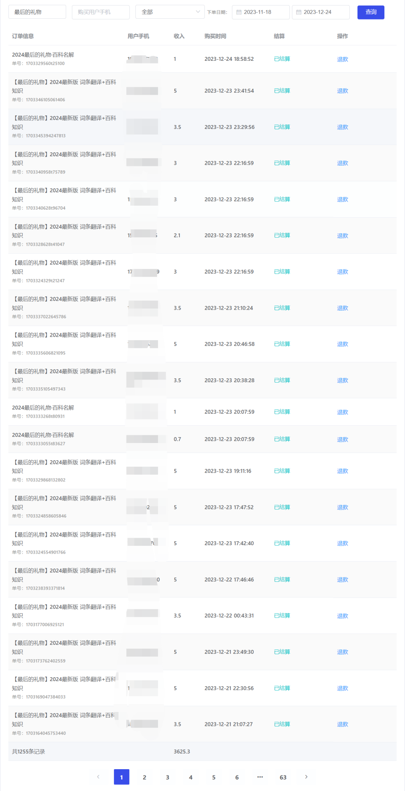Click 退款 for order 1703164045753440
The height and width of the screenshot is (791, 405).
(342, 724)
